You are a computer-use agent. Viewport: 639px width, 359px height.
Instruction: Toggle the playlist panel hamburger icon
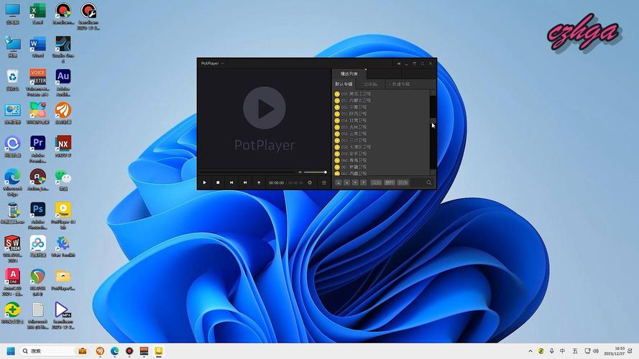click(323, 182)
